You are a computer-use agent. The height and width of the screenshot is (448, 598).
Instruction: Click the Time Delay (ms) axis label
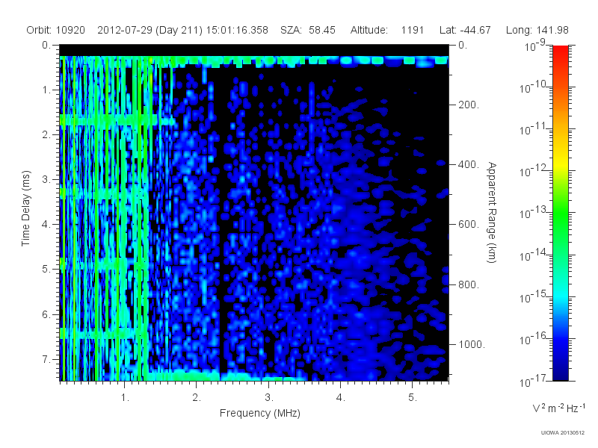[25, 208]
